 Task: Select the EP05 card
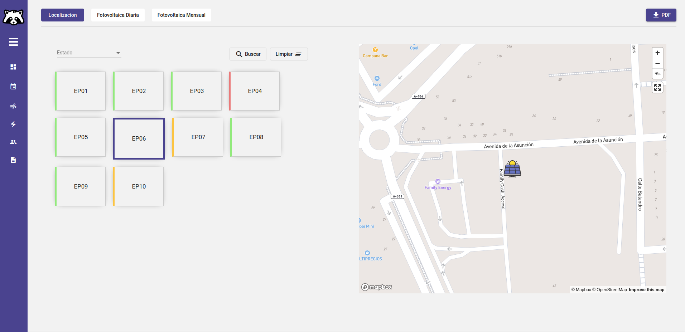[x=80, y=137]
